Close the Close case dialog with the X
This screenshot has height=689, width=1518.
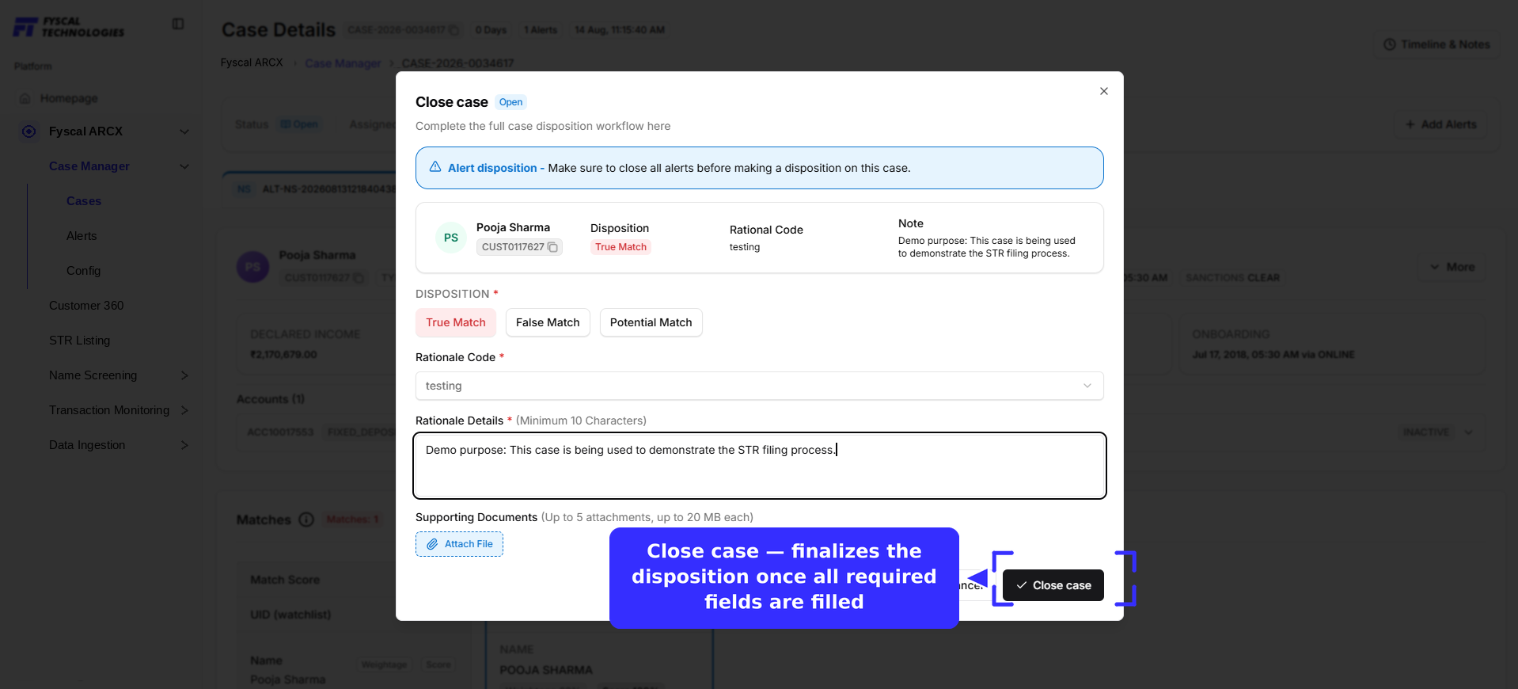1103,91
